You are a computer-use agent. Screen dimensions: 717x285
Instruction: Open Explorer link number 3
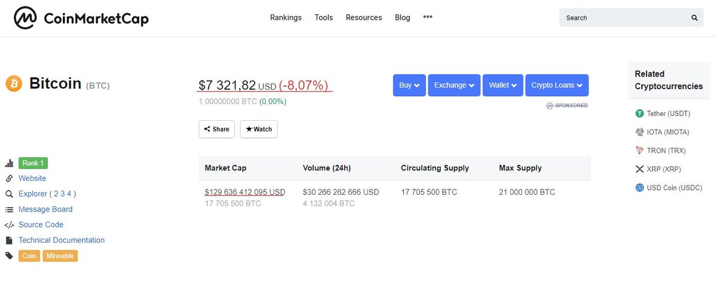pos(63,194)
